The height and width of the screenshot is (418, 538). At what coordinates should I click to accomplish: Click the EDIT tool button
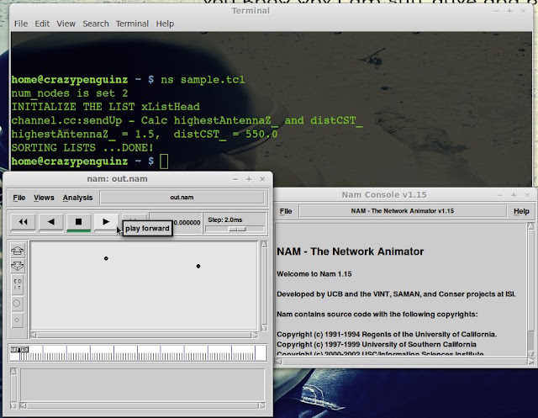(x=18, y=284)
